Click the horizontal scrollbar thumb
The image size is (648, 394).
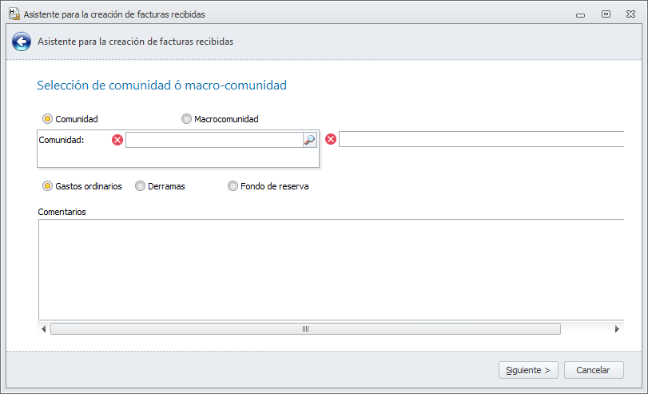pos(305,329)
